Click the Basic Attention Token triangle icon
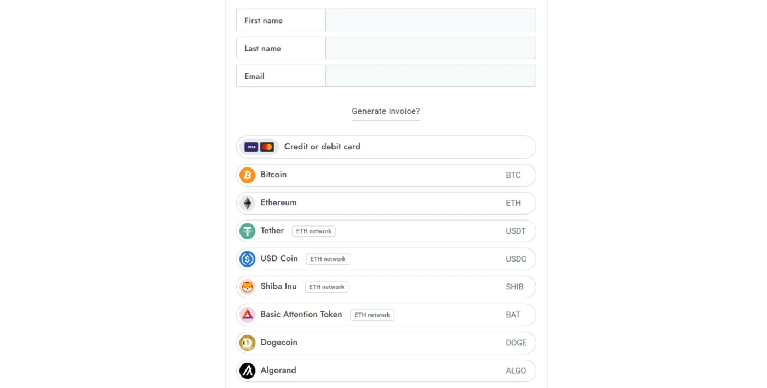The image size is (767, 388). click(x=248, y=315)
